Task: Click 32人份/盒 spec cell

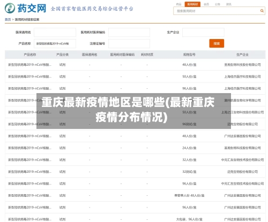Action: coord(189,160)
